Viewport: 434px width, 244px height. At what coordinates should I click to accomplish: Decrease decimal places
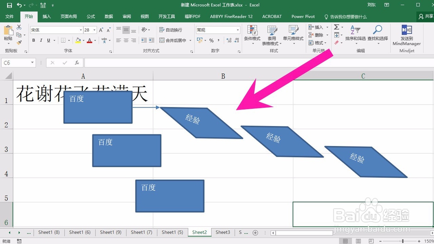coord(237,40)
